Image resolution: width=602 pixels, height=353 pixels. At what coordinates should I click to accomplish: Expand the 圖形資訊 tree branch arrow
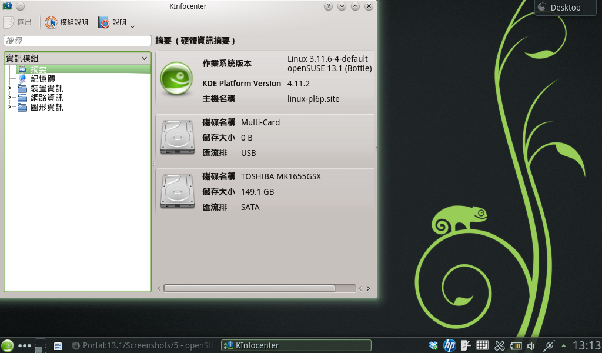[9, 107]
